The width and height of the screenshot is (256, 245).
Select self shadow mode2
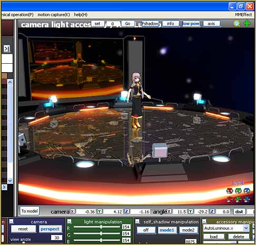188,230
